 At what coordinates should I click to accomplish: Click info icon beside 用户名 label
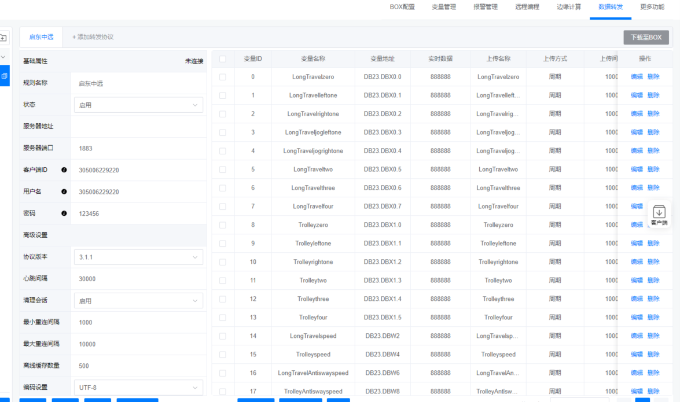point(64,191)
